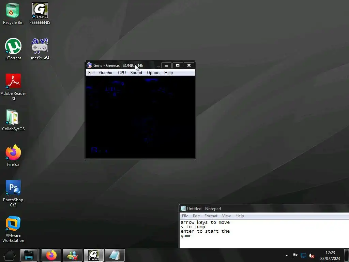Switch to Gens on the taskbar
349x262 pixels.
click(x=94, y=255)
